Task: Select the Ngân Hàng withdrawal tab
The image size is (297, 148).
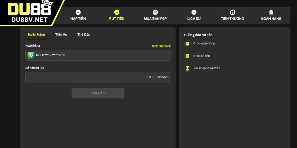Action: 36,34
